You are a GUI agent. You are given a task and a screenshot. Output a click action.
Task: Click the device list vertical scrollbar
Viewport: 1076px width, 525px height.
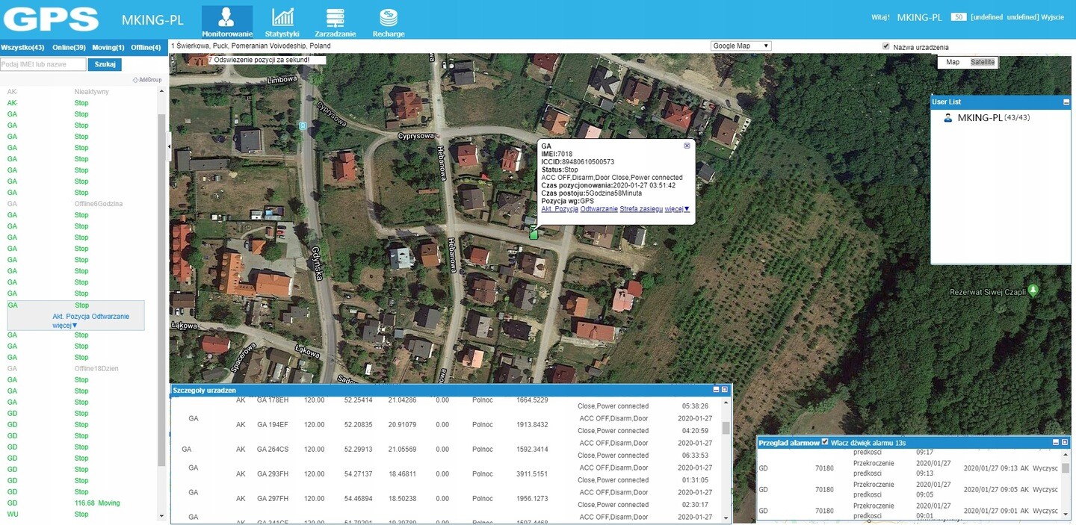pyautogui.click(x=162, y=299)
